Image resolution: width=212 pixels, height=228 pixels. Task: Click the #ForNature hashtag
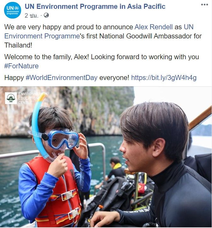point(21,66)
